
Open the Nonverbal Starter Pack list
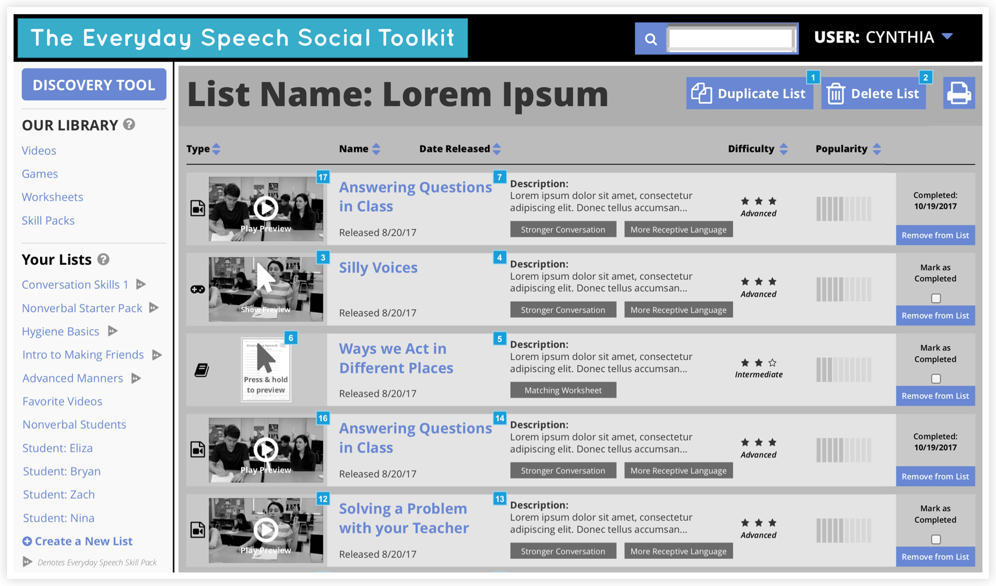[82, 308]
